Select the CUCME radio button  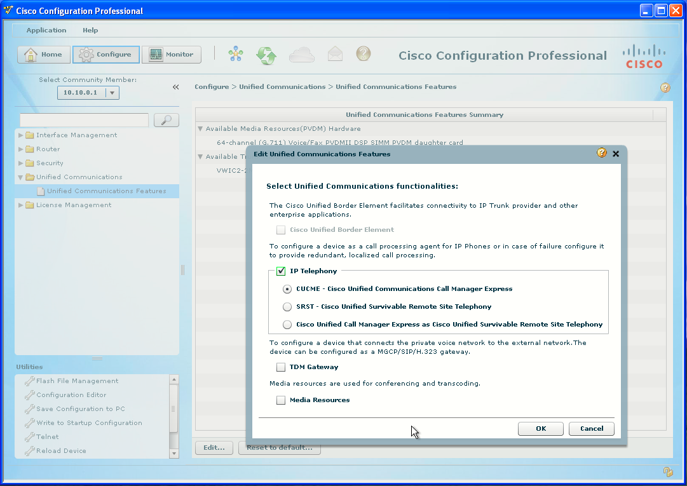coord(287,289)
